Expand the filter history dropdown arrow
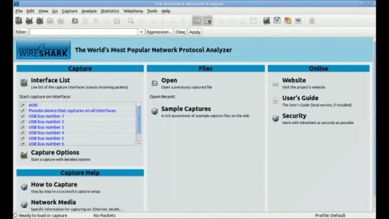389x219 pixels. pyautogui.click(x=141, y=32)
